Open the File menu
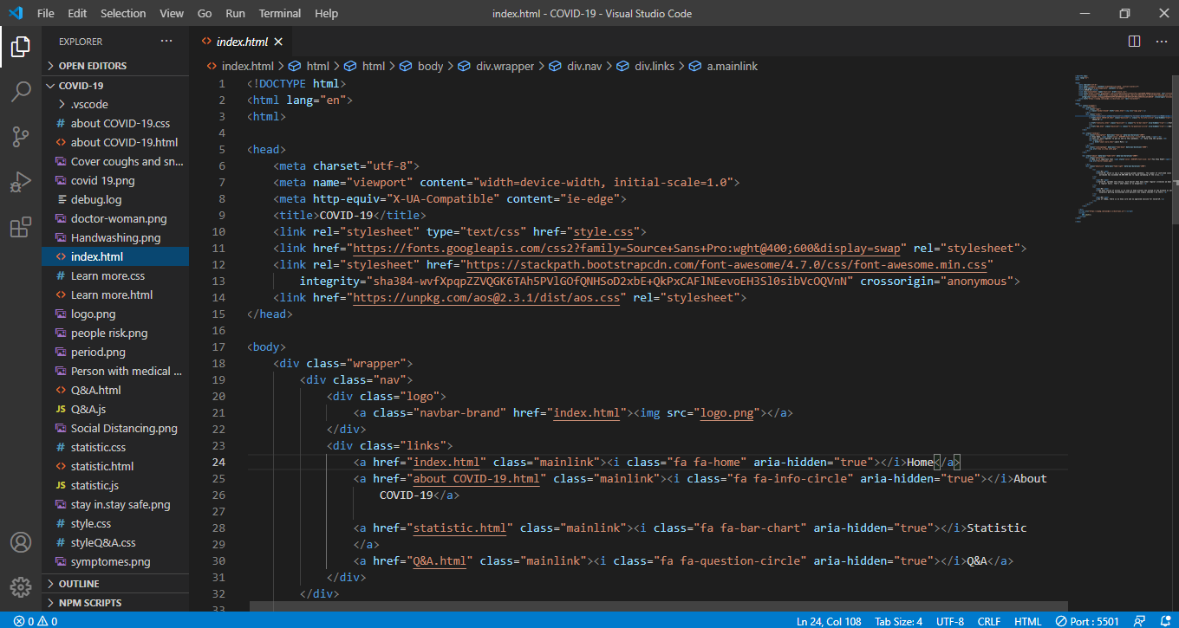 46,13
